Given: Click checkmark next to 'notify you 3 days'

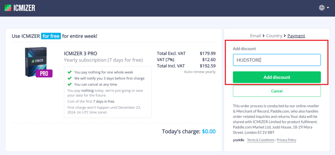Looking at the screenshot, I should pyautogui.click(x=69, y=78).
